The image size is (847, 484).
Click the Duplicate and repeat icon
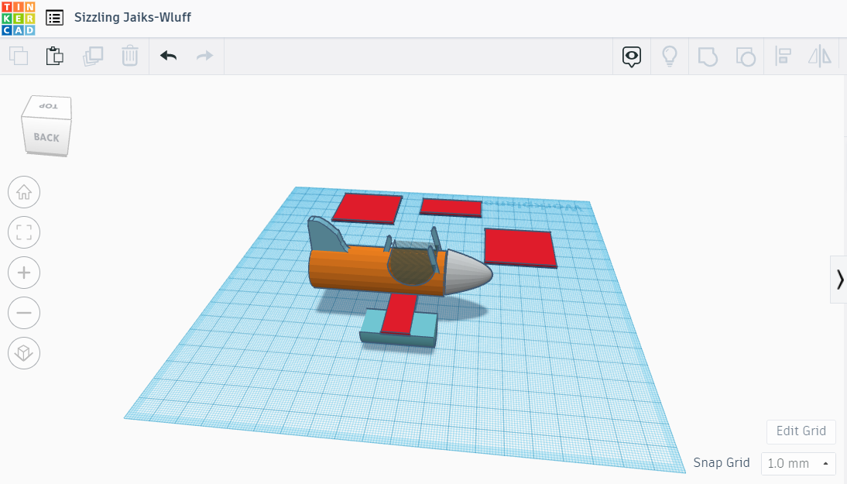(93, 56)
